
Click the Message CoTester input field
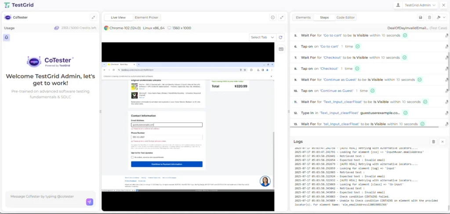coord(46,196)
